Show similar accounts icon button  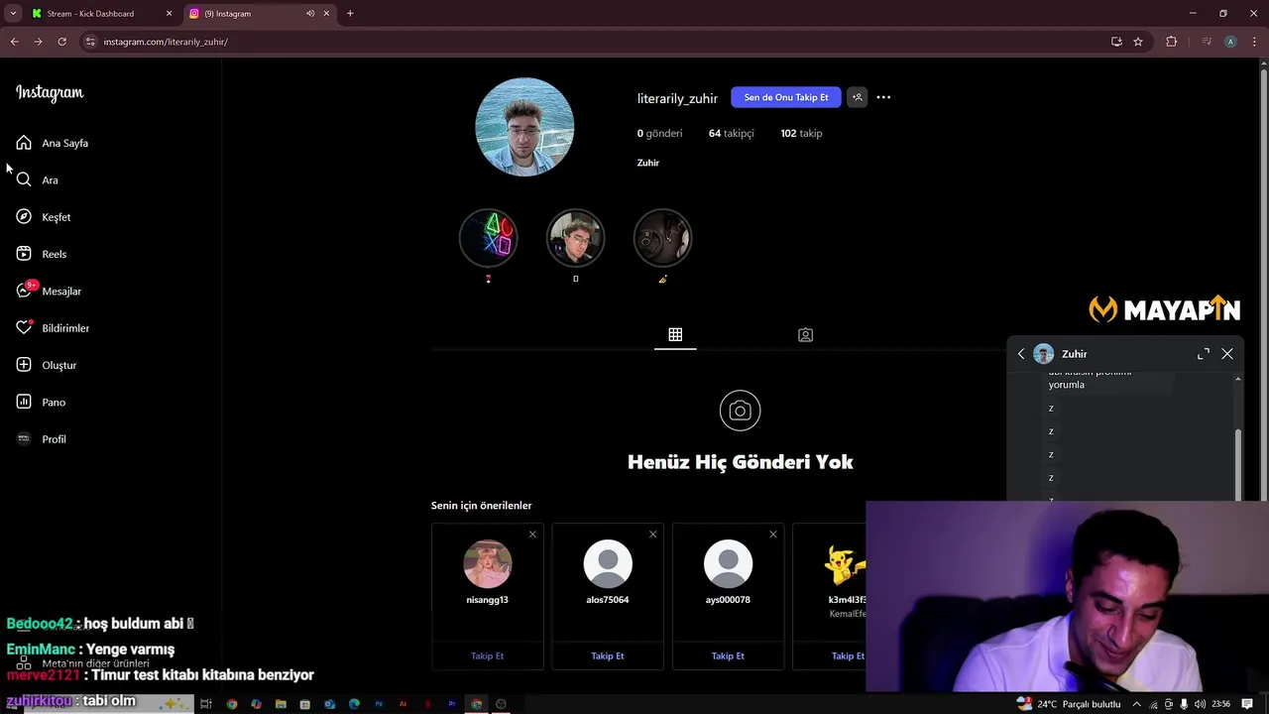point(858,97)
